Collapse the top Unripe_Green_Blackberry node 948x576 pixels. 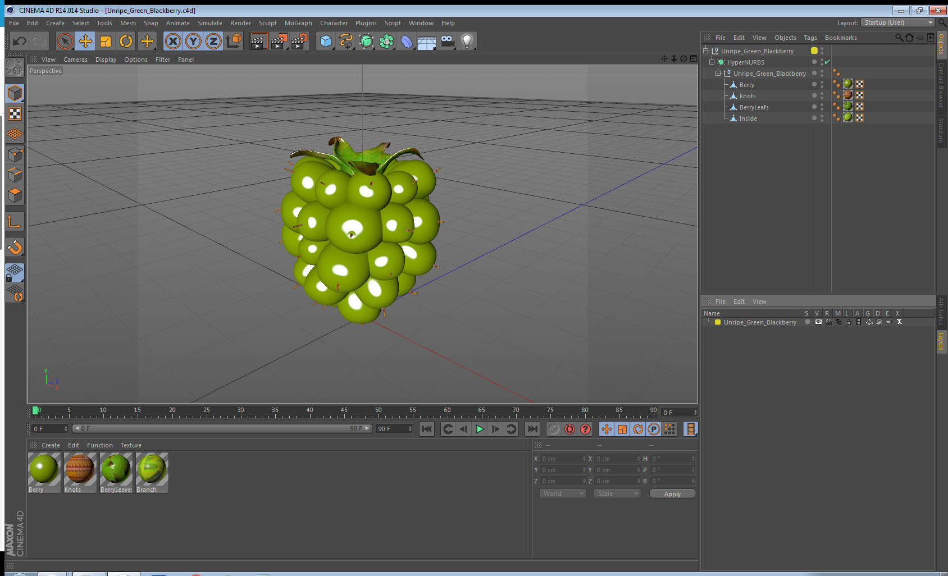(x=706, y=51)
